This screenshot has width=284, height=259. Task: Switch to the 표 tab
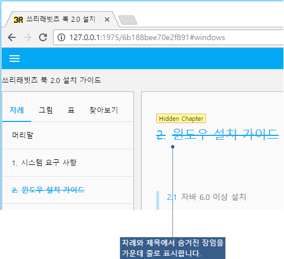(x=71, y=110)
